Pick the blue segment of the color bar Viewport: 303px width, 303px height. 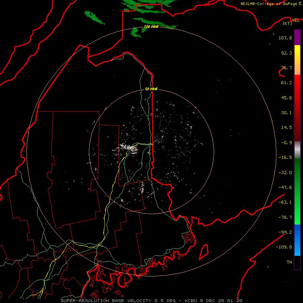point(297,240)
